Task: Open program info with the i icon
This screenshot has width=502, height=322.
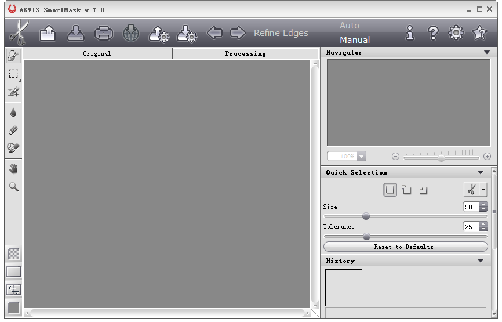Action: (x=410, y=32)
